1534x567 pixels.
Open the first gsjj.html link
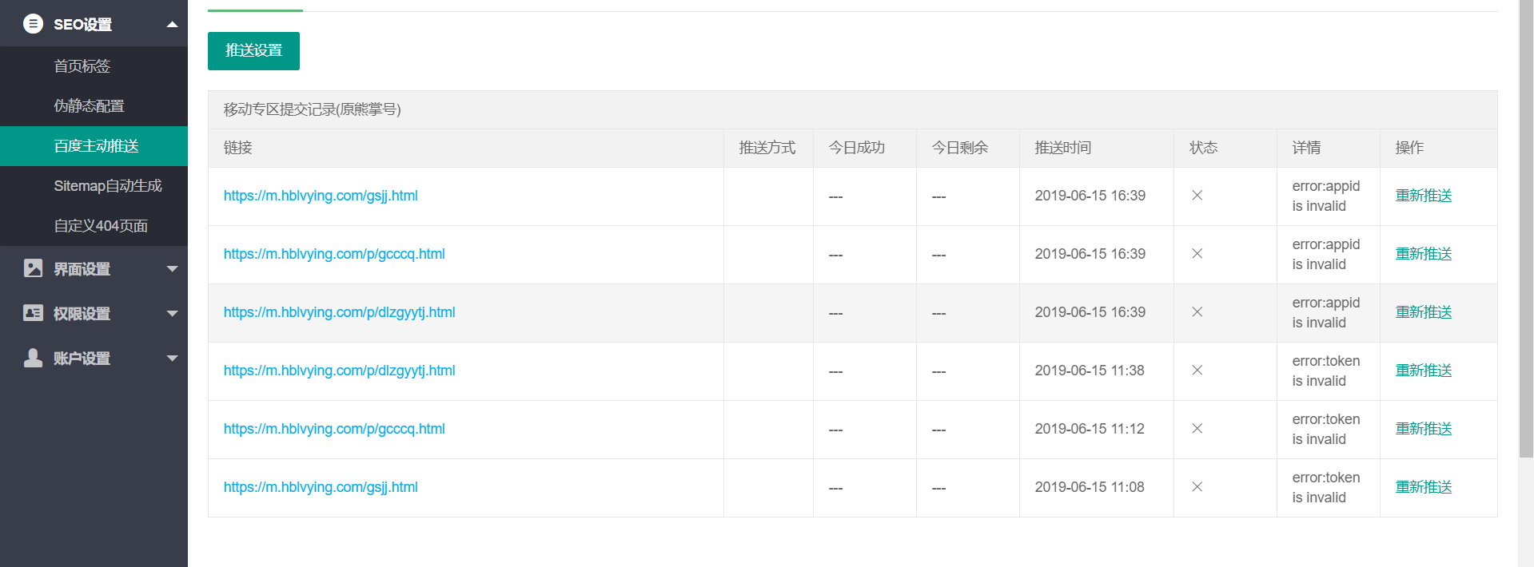coord(321,196)
